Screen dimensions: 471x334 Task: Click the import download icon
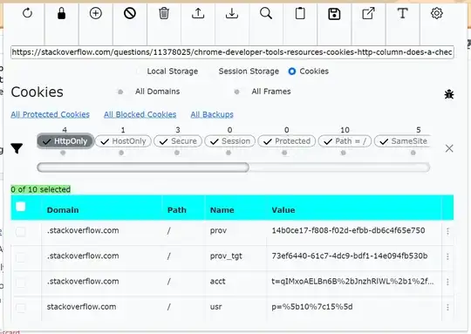click(x=232, y=13)
